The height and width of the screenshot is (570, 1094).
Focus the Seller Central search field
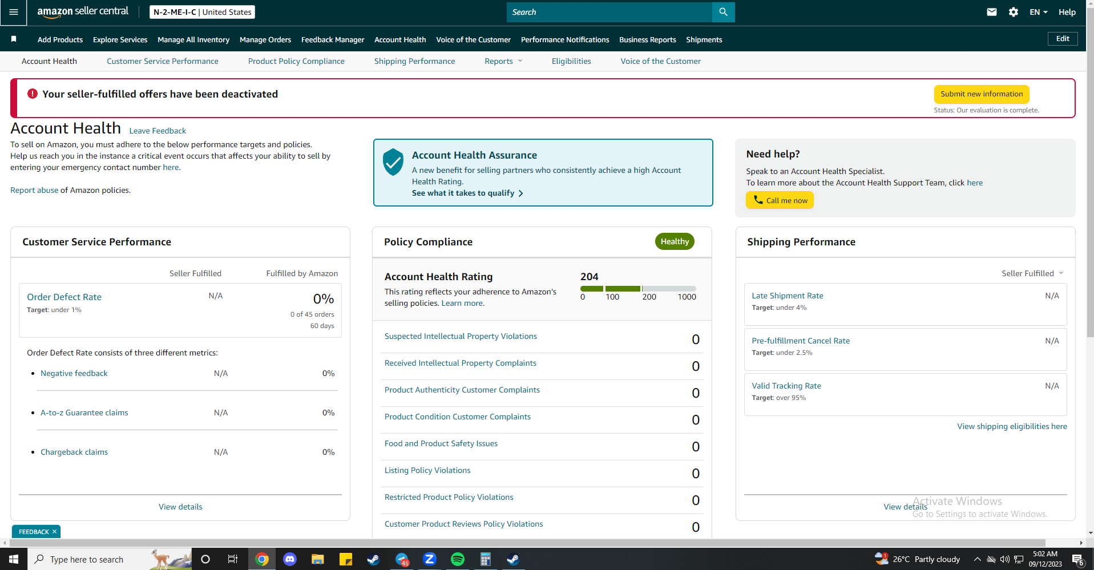click(x=609, y=12)
